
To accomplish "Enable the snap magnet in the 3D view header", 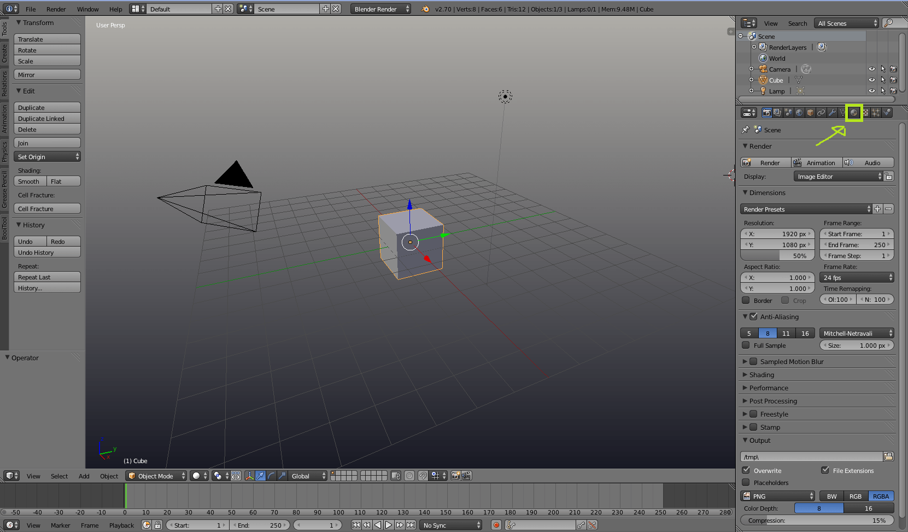I will tap(423, 476).
